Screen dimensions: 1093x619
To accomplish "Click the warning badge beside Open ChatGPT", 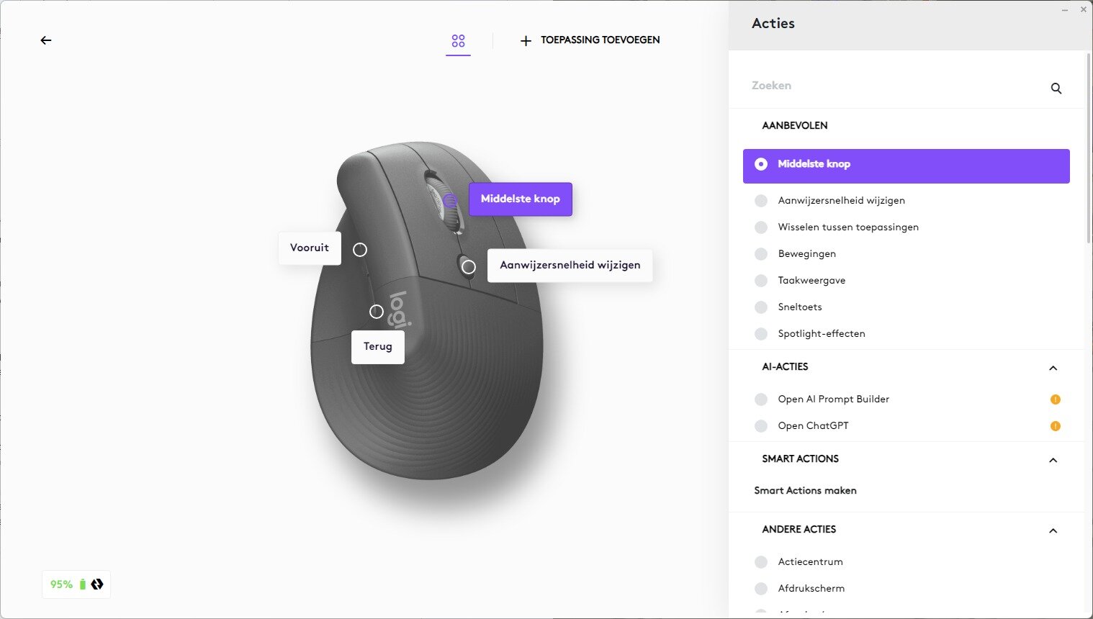I will [1055, 426].
